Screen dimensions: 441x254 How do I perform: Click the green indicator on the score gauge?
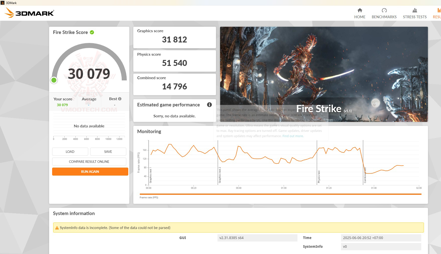54,80
